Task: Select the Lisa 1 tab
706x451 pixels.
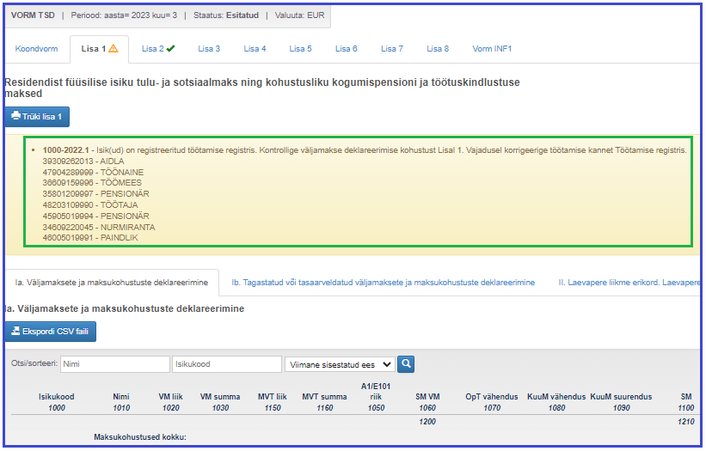Action: click(99, 49)
